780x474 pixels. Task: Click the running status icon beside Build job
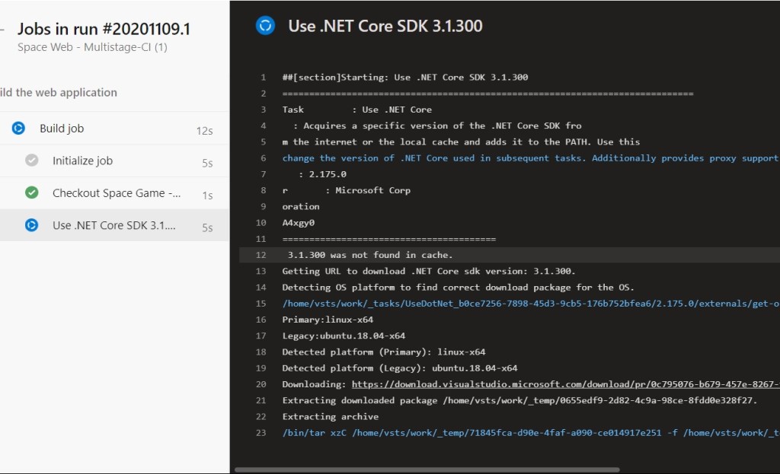point(18,129)
